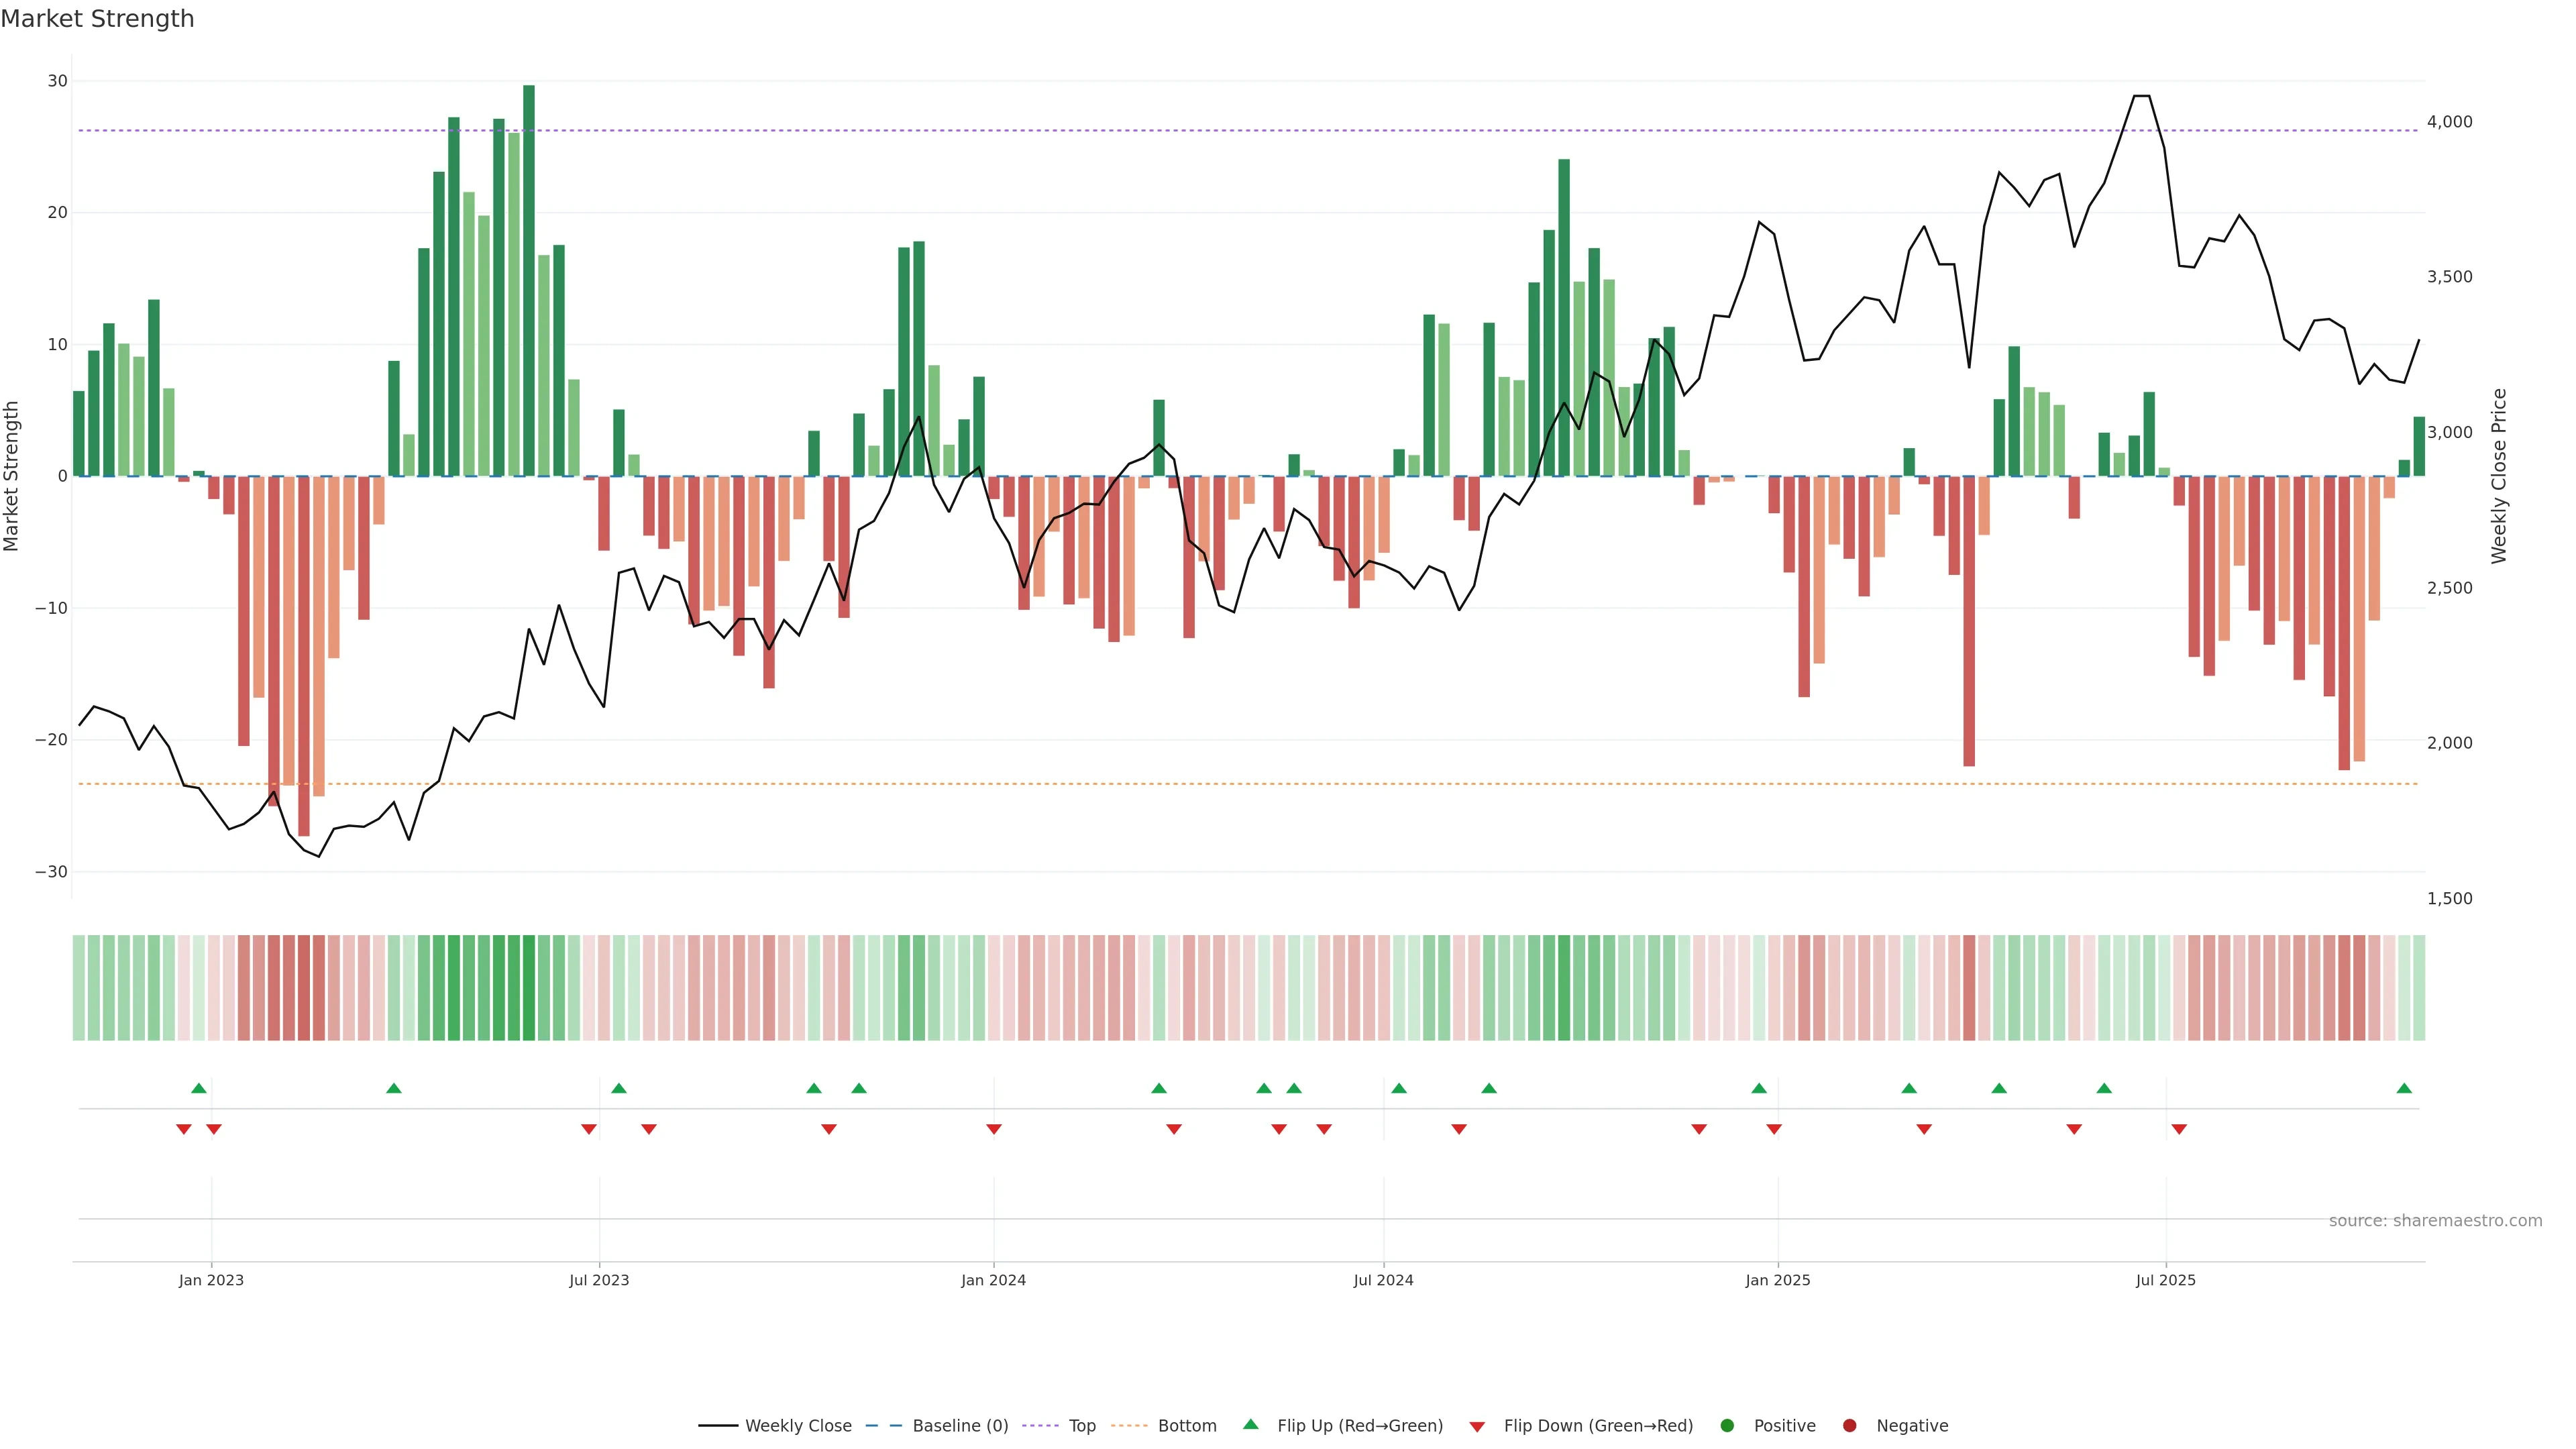Click the Negative red circle legend icon
This screenshot has width=2576, height=1449.
pyautogui.click(x=1849, y=1426)
